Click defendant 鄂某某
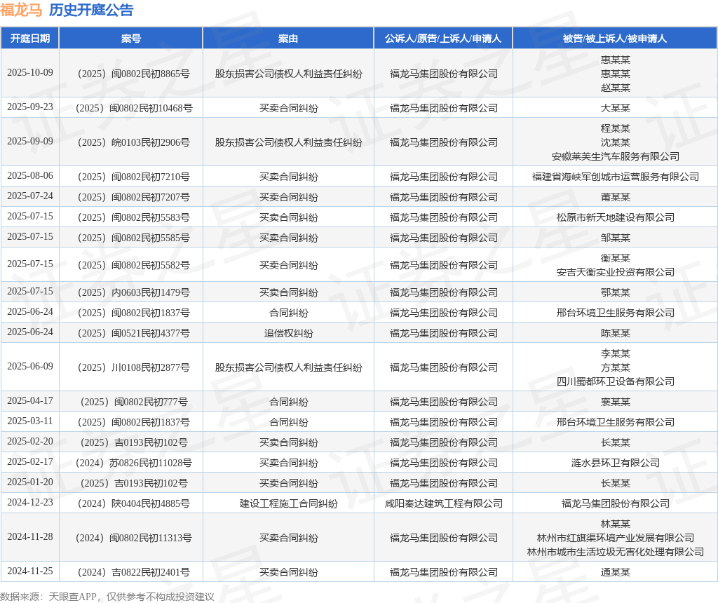 [616, 292]
